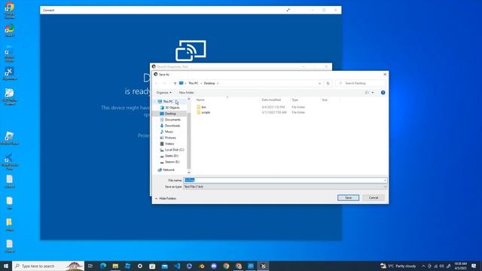Open File Explorer from the taskbar
This screenshot has width=482, height=271.
(115, 266)
